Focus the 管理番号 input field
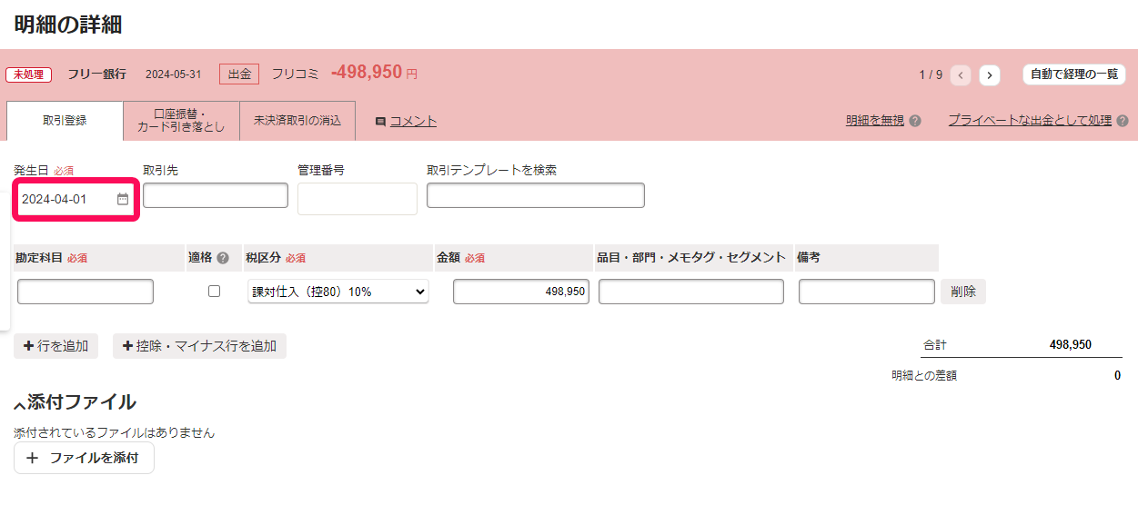 (358, 199)
